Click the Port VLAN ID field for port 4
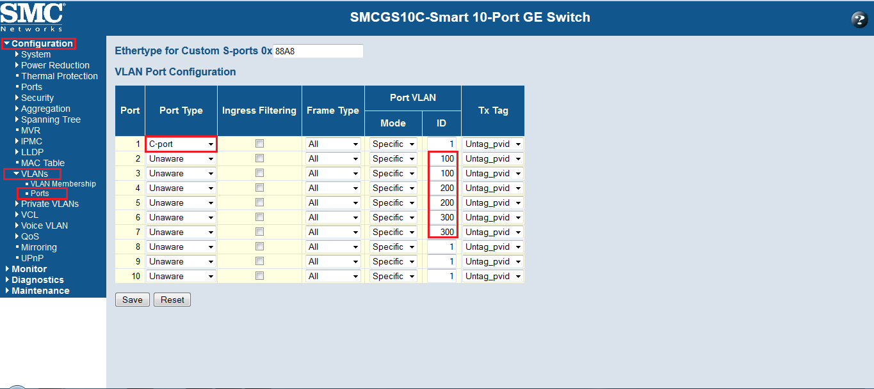The width and height of the screenshot is (874, 389). pyautogui.click(x=442, y=188)
